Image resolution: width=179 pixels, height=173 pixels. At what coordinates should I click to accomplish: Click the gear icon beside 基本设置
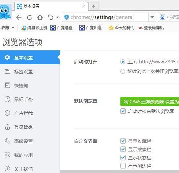tap(7, 57)
